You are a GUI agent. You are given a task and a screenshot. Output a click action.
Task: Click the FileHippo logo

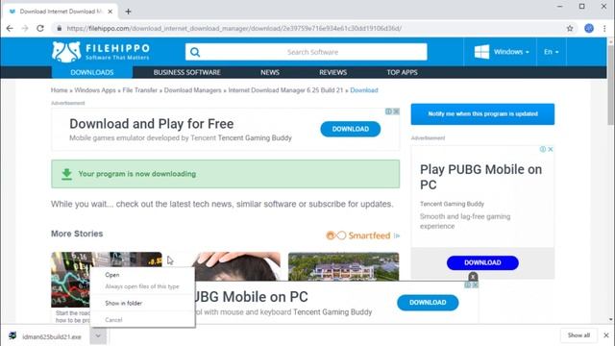(100, 52)
